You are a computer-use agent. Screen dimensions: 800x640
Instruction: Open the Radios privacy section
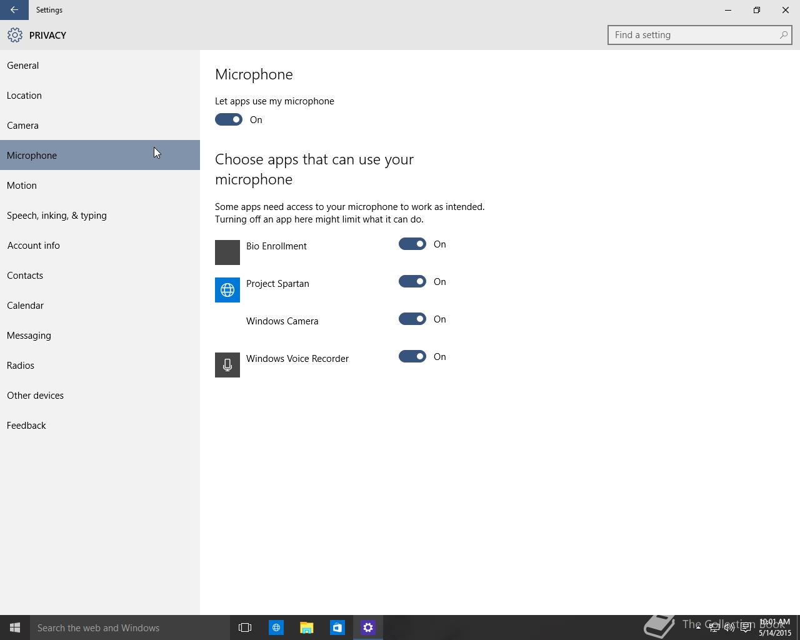click(x=100, y=365)
